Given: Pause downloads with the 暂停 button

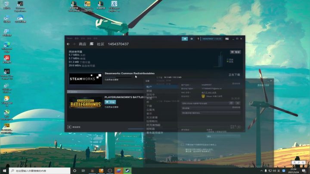Looking at the screenshot, I should pos(235,52).
